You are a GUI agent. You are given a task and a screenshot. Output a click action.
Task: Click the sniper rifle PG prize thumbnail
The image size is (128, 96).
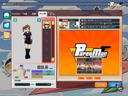(74, 25)
